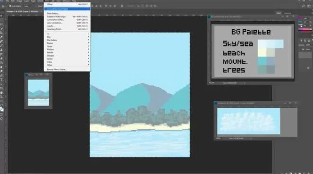Select the Hand tool
Image resolution: width=313 pixels, height=174 pixels.
tap(1, 93)
